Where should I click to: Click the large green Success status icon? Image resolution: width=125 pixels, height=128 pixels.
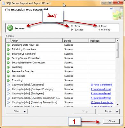10,28
